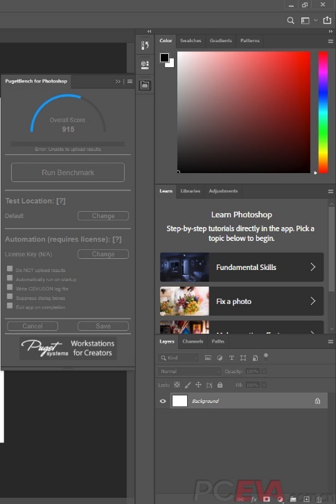Add a layer style fx icon

coord(254,499)
